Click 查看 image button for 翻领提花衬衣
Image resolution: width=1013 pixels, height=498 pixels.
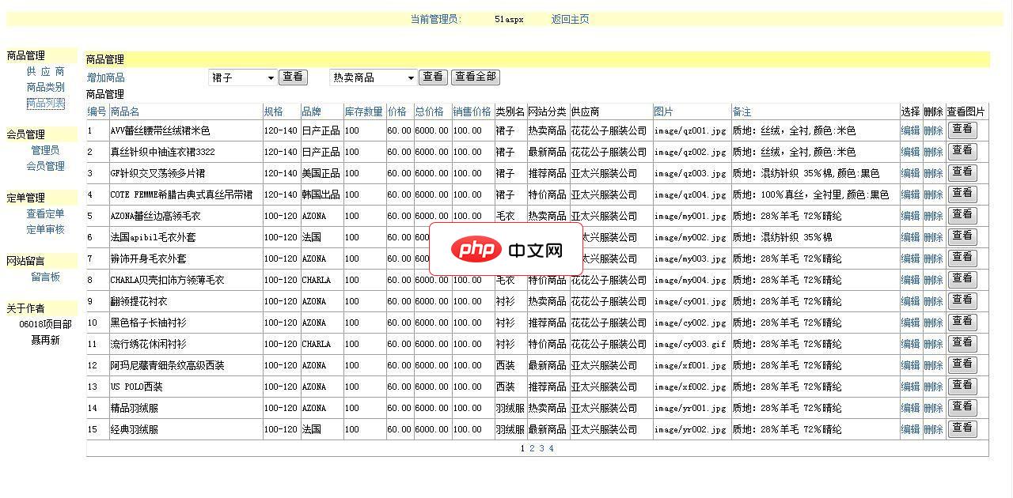click(962, 300)
